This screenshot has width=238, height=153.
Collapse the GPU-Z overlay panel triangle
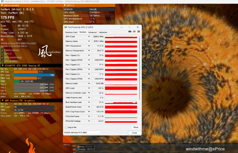(x=65, y=5)
